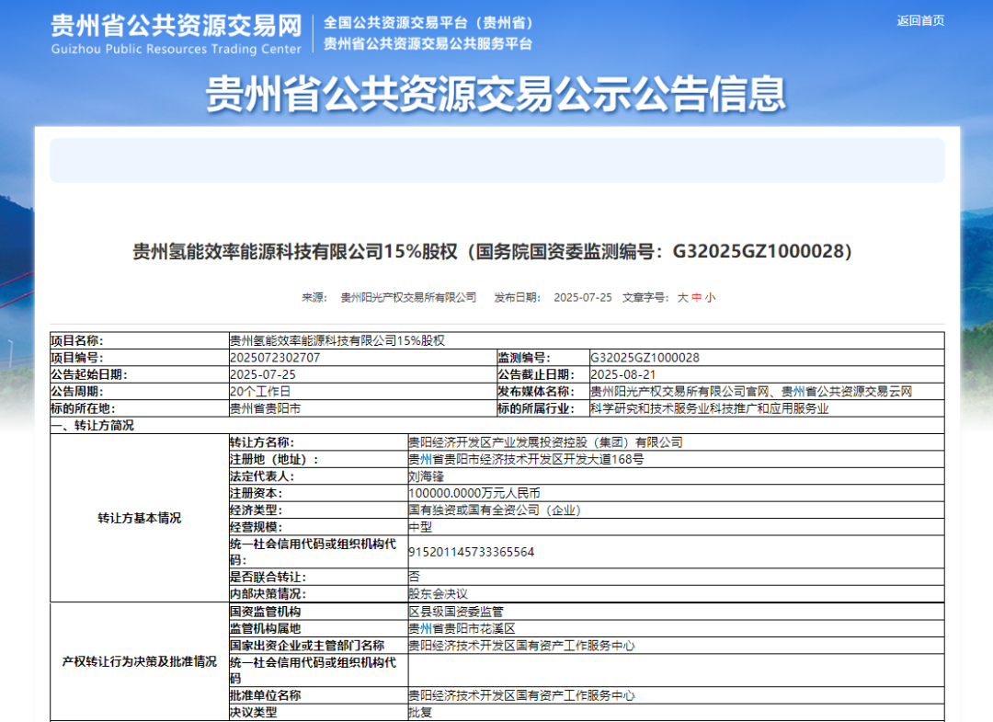Screen dimensions: 993x722
Task: Click the header text 全国公共资源交易平台（贵州省）
Action: pos(428,23)
